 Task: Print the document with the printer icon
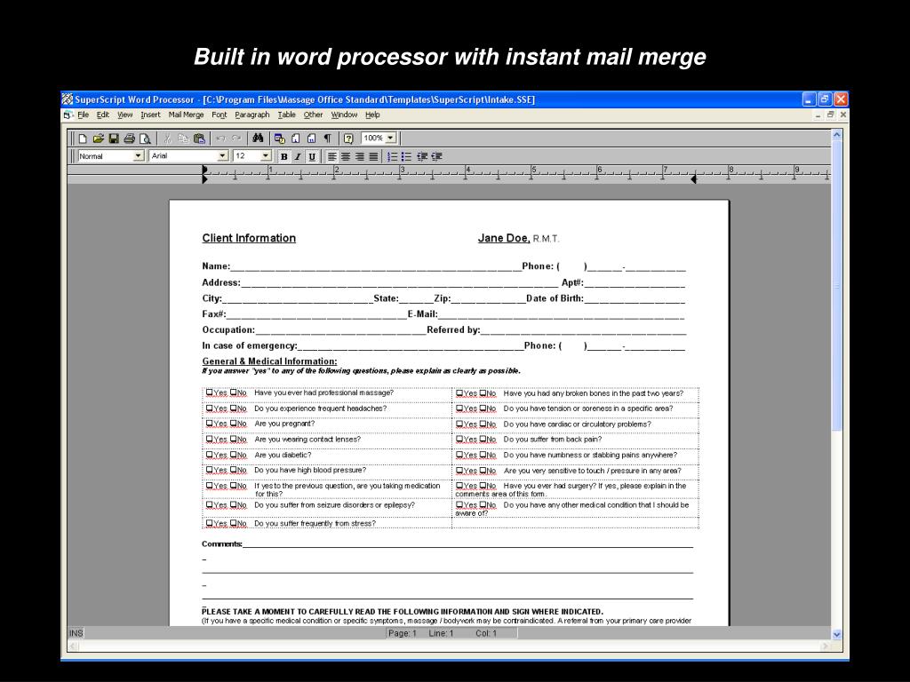pyautogui.click(x=130, y=139)
